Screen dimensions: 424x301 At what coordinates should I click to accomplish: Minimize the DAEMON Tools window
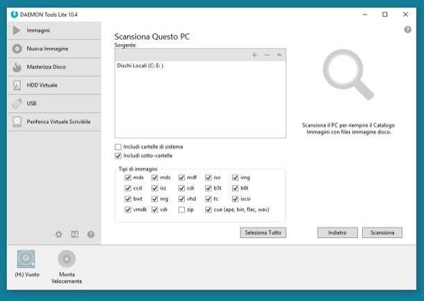point(364,15)
